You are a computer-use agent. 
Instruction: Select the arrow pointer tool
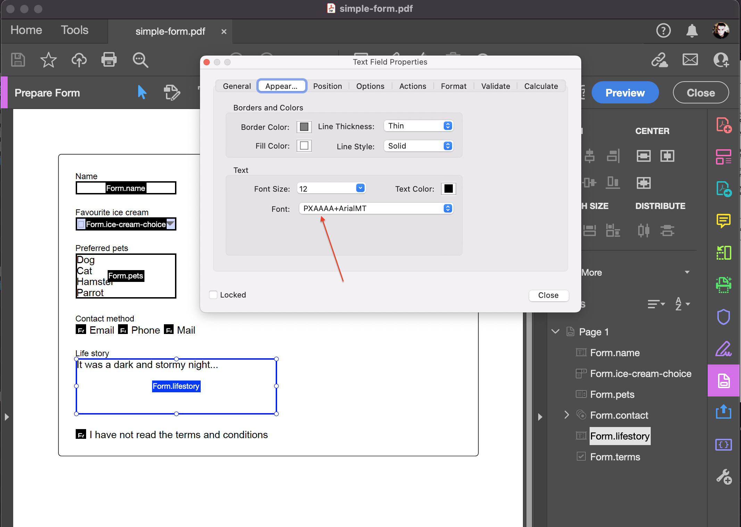pyautogui.click(x=142, y=92)
